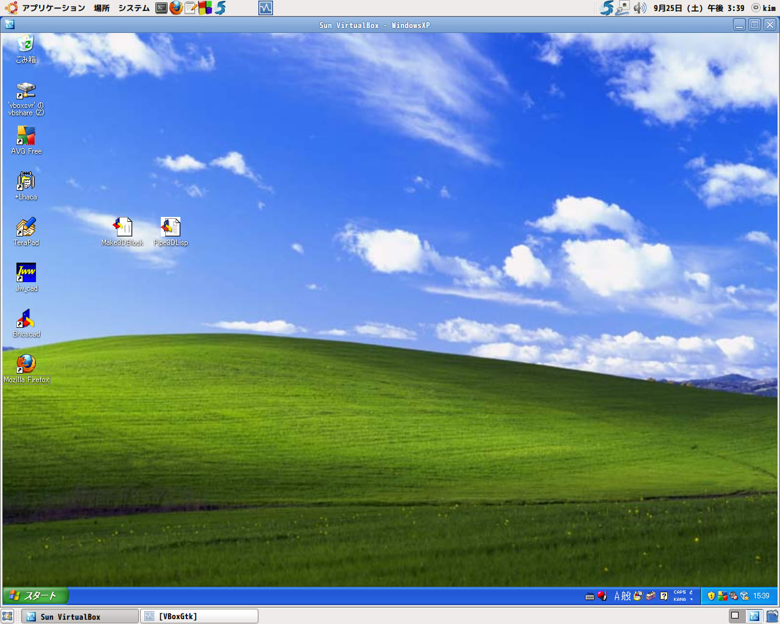
Task: Click the IME tools toolbox icon
Action: pos(651,596)
